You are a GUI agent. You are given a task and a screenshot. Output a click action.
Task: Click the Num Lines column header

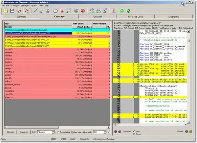(82, 24)
